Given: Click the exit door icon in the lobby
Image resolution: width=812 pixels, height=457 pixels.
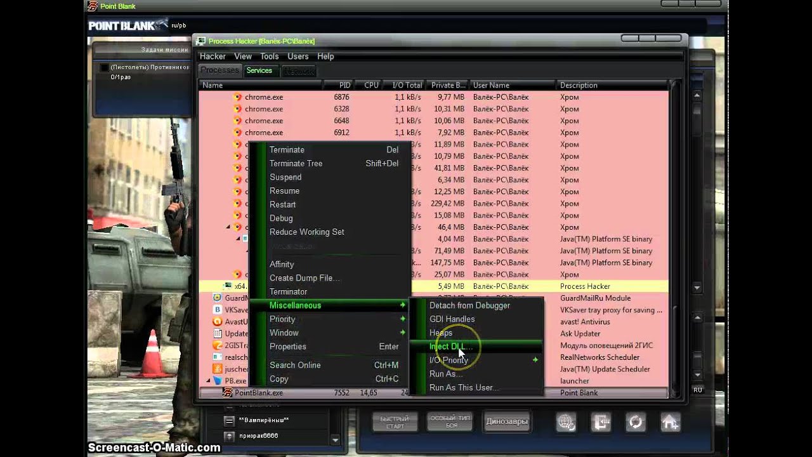Looking at the screenshot, I should (601, 421).
